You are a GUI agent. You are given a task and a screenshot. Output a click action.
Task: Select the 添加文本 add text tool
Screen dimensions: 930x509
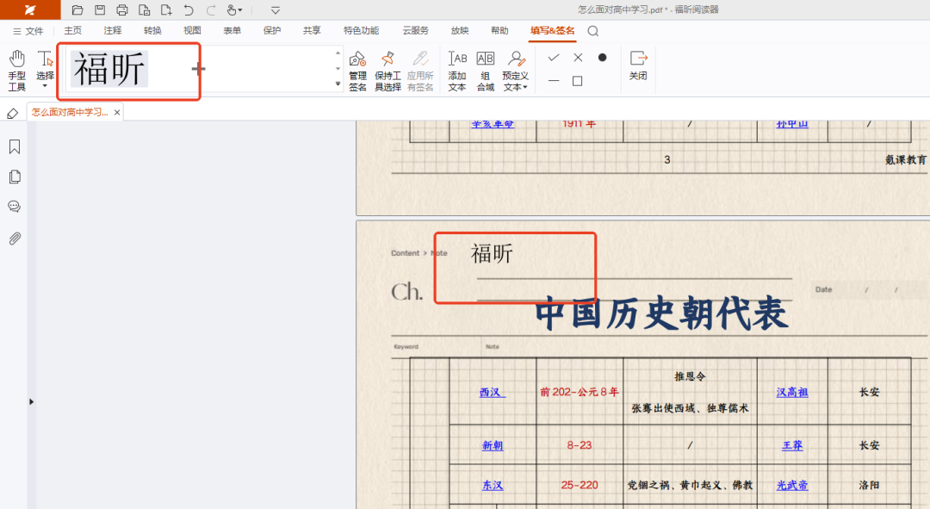point(456,69)
